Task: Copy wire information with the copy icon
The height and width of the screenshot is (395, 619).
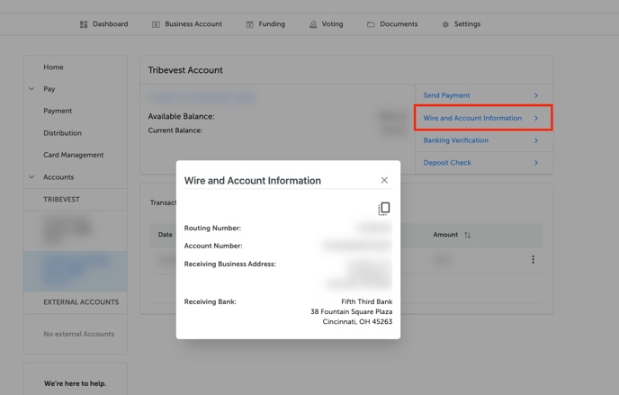Action: (x=384, y=209)
